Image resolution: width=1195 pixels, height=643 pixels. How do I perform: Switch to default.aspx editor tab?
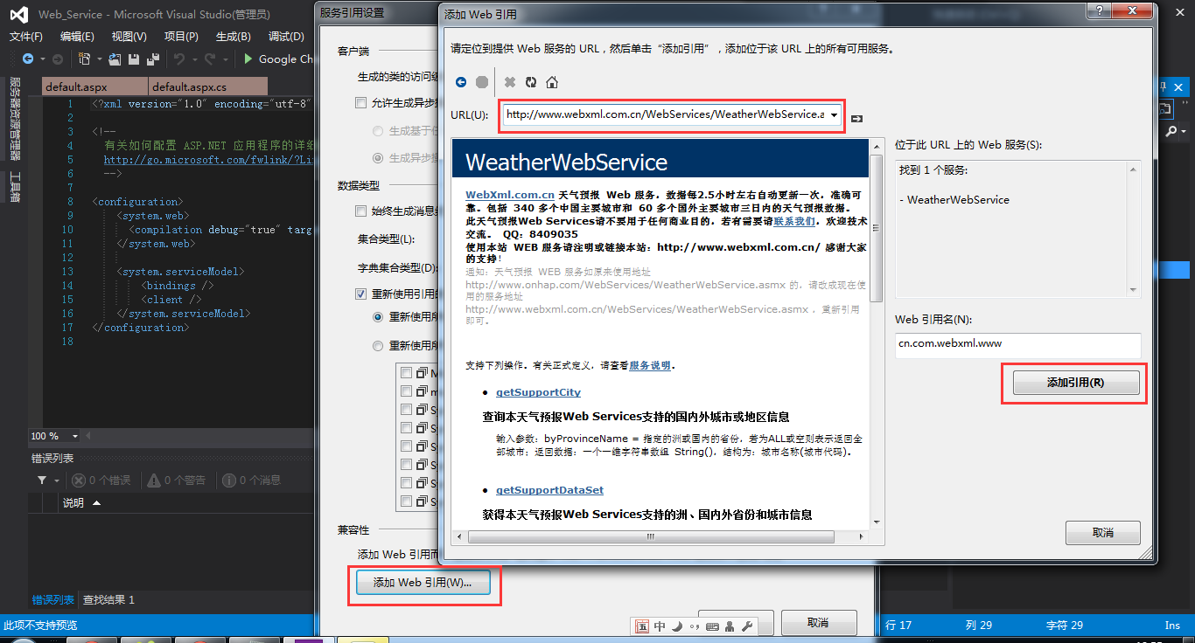point(94,86)
